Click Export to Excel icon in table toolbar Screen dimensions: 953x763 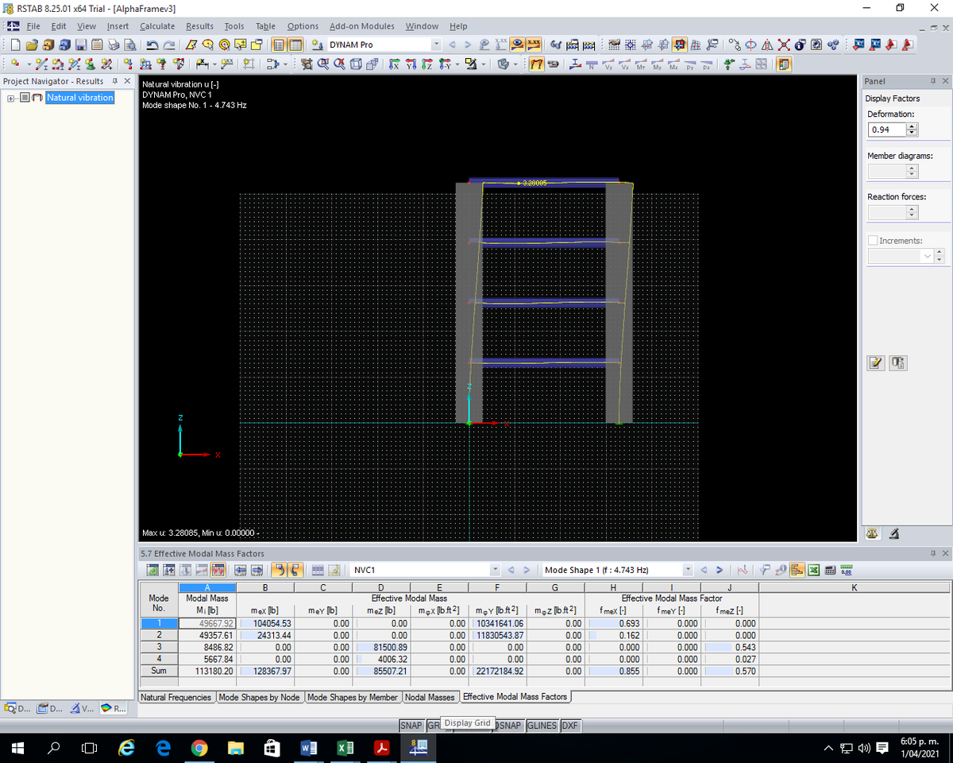pos(814,570)
